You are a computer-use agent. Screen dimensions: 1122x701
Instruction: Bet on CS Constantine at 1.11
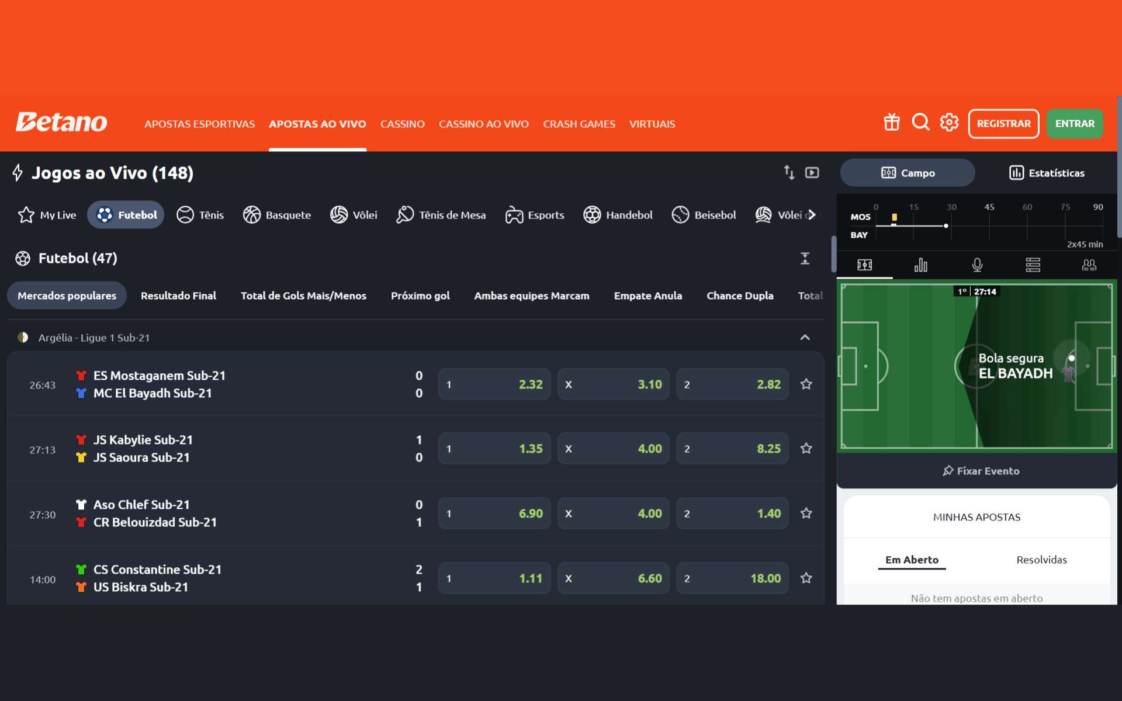pos(494,578)
